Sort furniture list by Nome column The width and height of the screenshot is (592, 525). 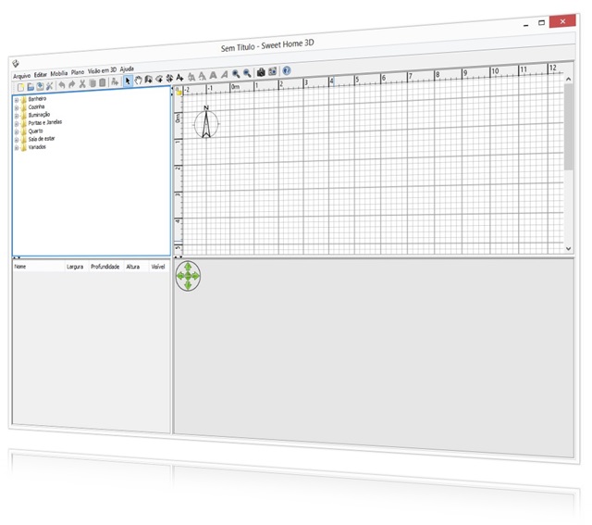[x=39, y=267]
